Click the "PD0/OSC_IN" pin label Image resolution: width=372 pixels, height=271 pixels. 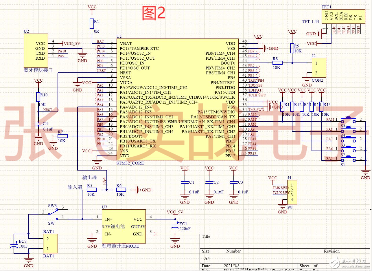132,63
